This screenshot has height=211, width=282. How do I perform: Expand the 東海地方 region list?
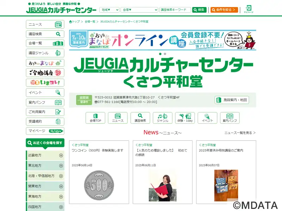pos(45,197)
